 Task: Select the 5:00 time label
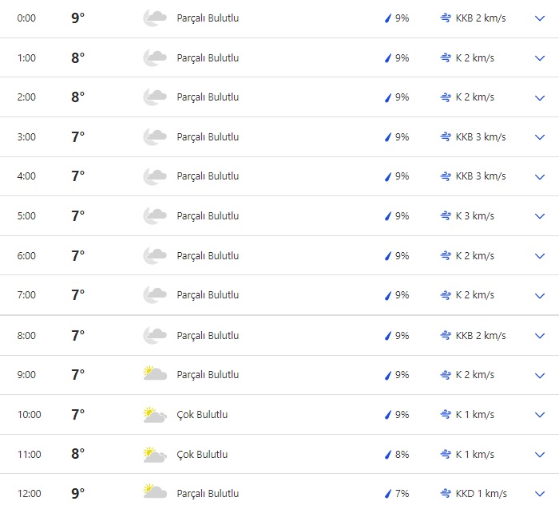26,216
